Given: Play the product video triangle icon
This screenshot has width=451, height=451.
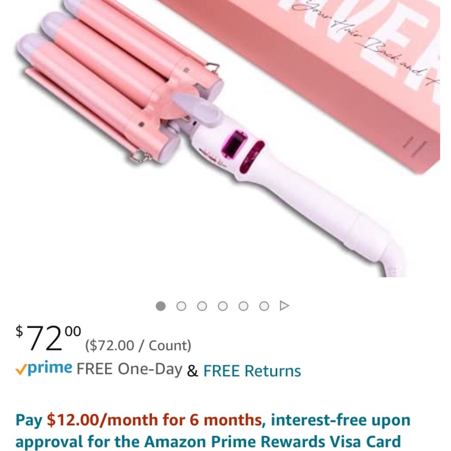Looking at the screenshot, I should (284, 306).
